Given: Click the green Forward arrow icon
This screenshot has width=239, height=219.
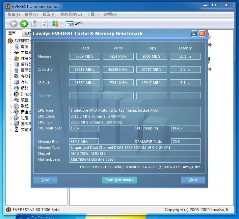Looking at the screenshot, I should 24,24.
